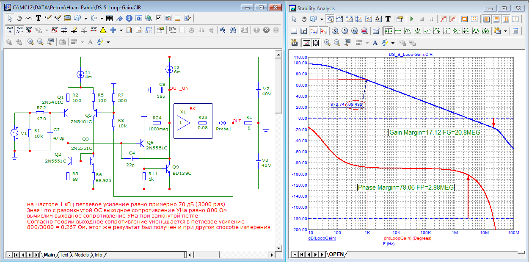Switch to the Models tab

(x=81, y=255)
